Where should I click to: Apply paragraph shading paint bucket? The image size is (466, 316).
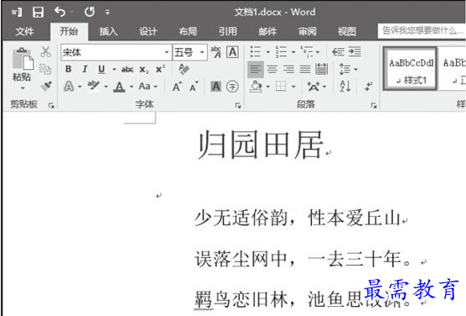pyautogui.click(x=256, y=87)
